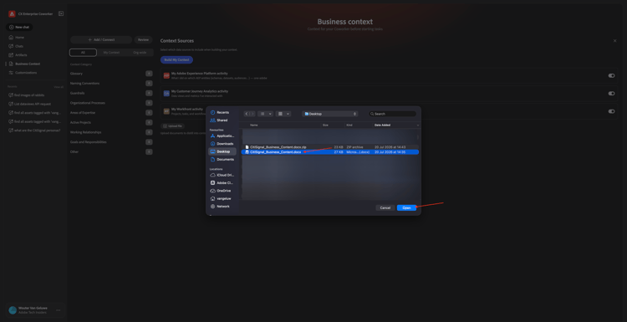Viewport: 627px width, 322px height.
Task: Select CitiSignal_Business_Content.docx.zip file
Action: [330, 147]
